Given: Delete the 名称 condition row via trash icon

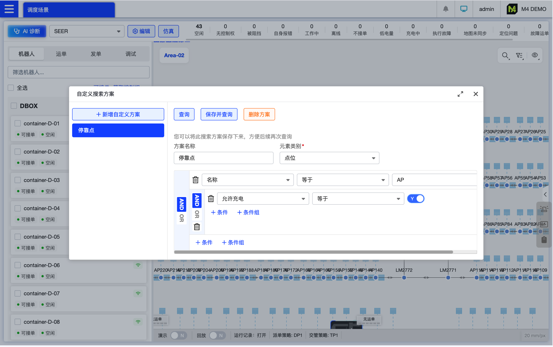Looking at the screenshot, I should coord(195,180).
